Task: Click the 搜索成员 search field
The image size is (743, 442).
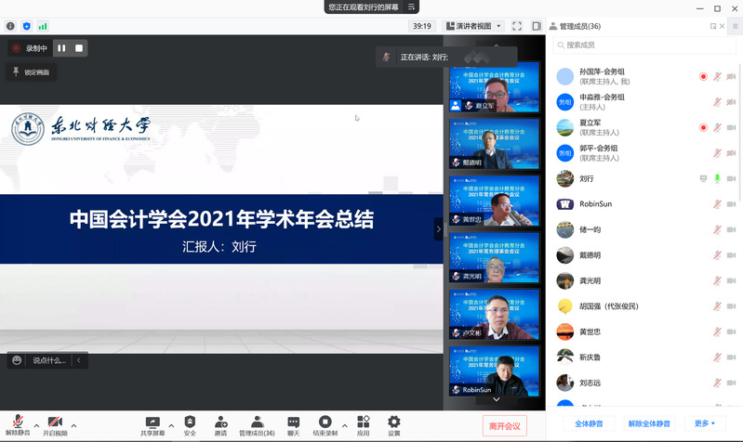Action: click(642, 45)
